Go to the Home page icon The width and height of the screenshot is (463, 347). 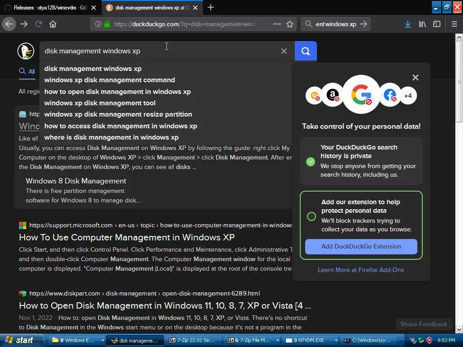point(53,24)
